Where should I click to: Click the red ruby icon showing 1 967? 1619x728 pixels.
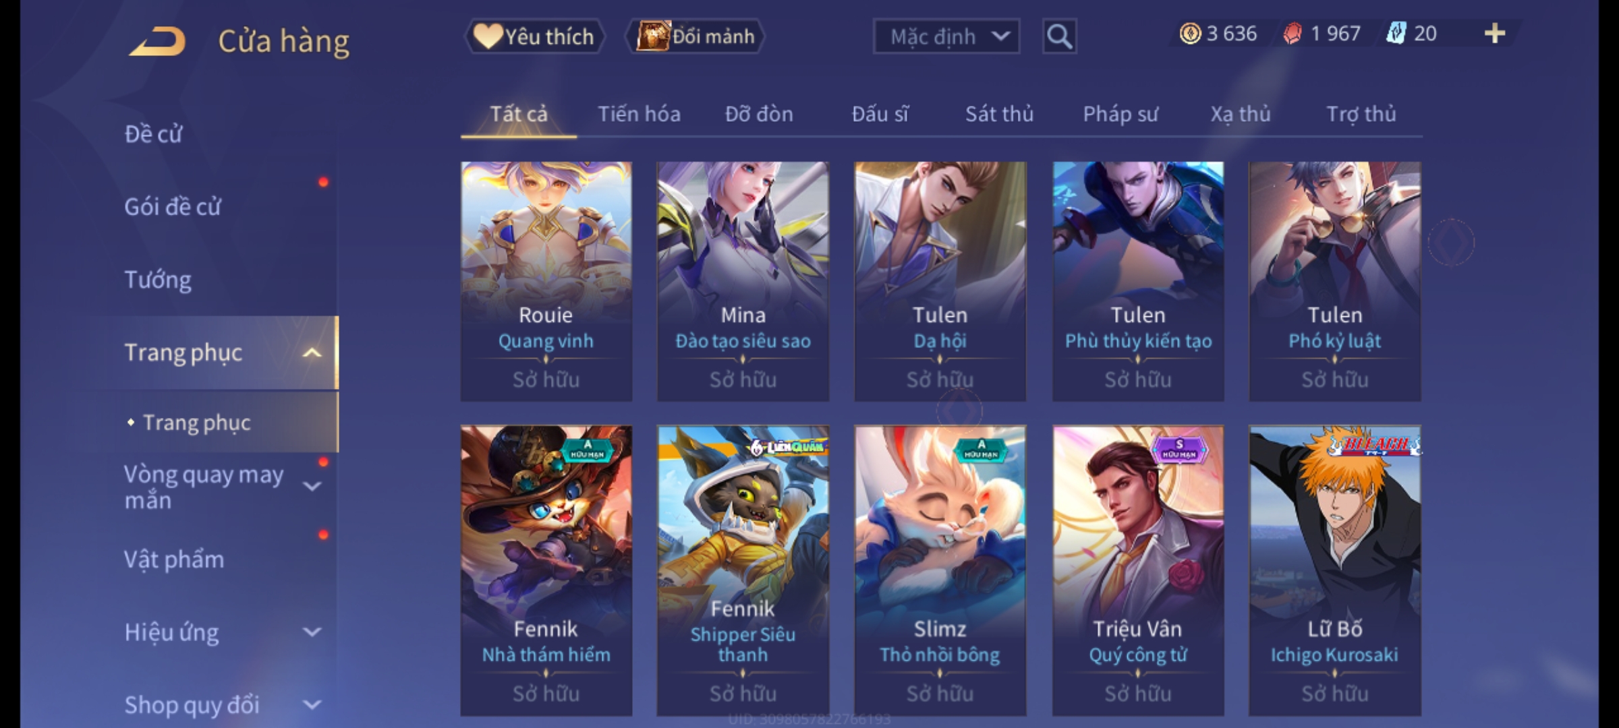pos(1293,34)
